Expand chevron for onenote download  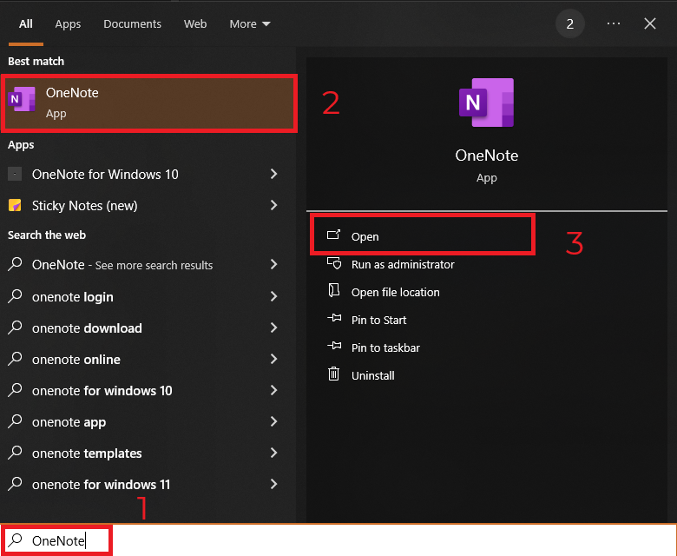(273, 328)
